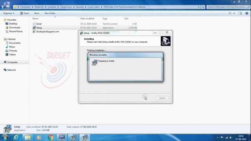The width and height of the screenshot is (251, 141).
Task: Open the Windows Start button
Action: pos(5,137)
